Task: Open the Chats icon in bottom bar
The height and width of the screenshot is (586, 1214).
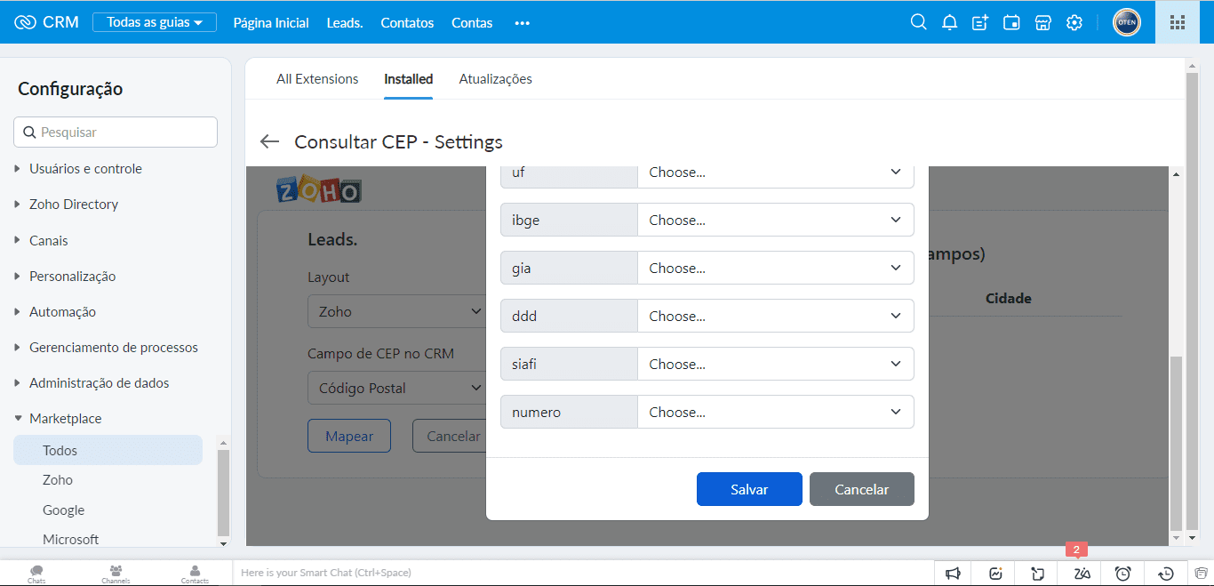Action: [36, 573]
